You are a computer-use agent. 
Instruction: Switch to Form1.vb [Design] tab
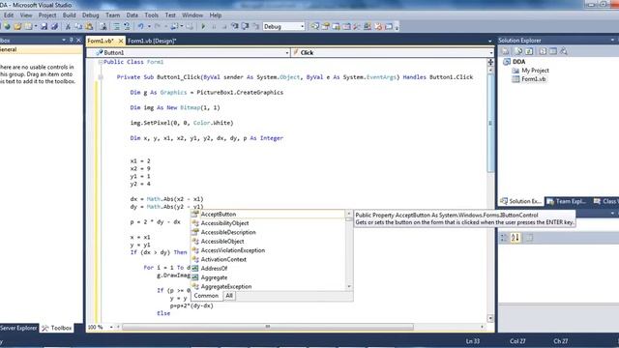click(152, 41)
